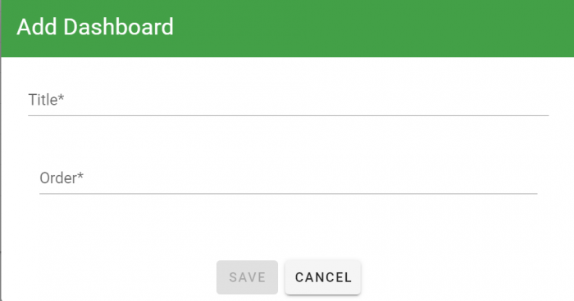Submit the new dashboard with SAVE
This screenshot has width=574, height=301.
247,277
